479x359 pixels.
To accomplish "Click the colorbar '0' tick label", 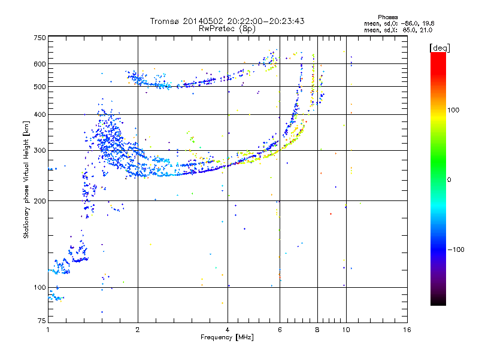I will (449, 180).
